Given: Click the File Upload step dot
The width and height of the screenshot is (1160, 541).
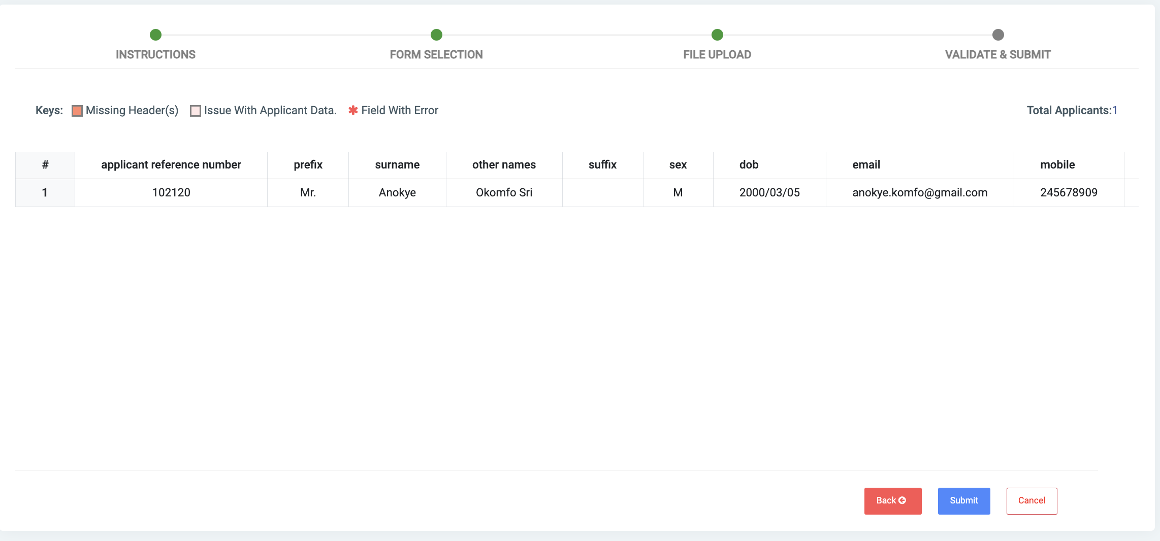Looking at the screenshot, I should [717, 35].
